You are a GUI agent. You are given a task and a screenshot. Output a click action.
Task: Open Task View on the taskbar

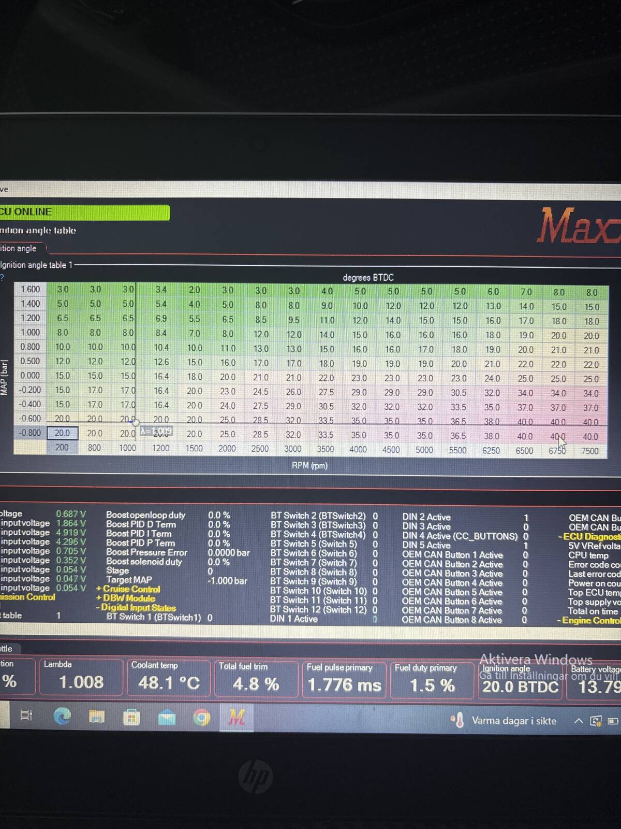pyautogui.click(x=26, y=716)
